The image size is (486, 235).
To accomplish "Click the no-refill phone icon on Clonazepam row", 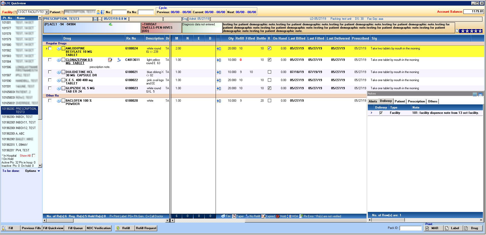I will (119, 60).
